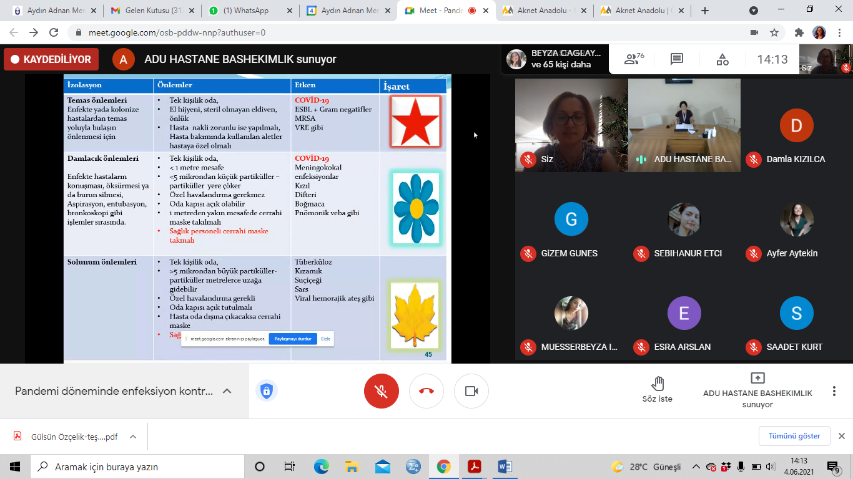Screen dimensions: 853x479
Task: Click the red hang up call button
Action: 426,391
